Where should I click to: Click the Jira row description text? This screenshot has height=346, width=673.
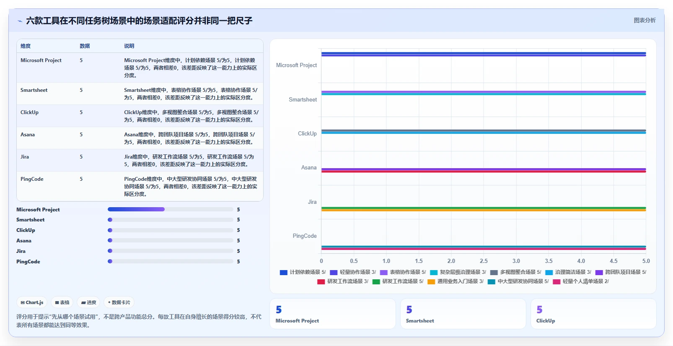[189, 161]
